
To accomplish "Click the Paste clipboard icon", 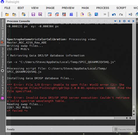I will tap(89, 14).
